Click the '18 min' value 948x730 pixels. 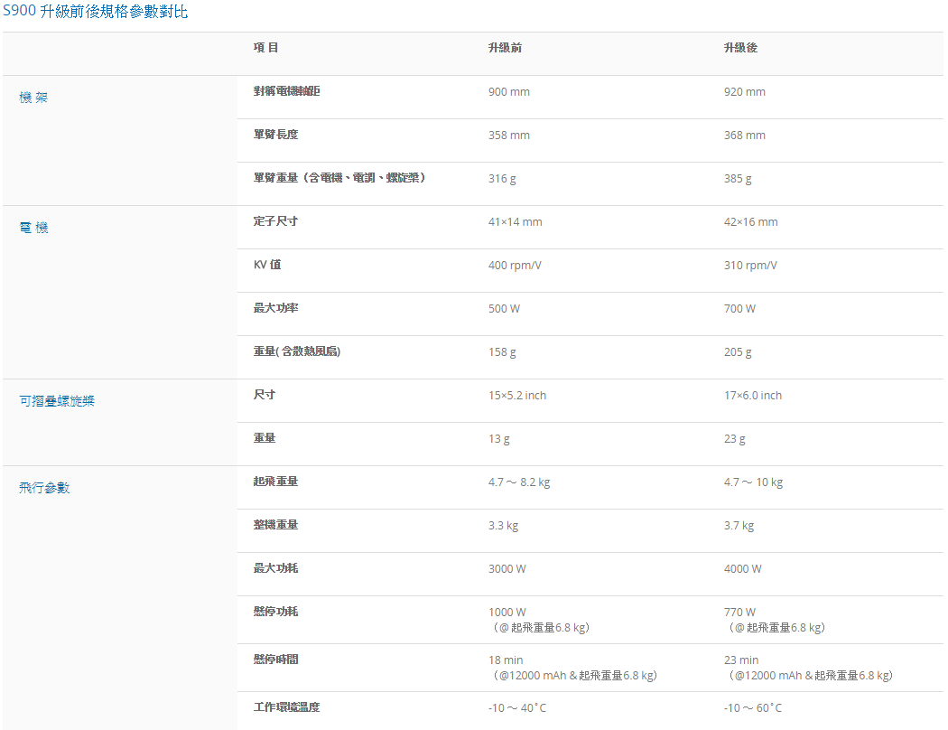click(506, 660)
